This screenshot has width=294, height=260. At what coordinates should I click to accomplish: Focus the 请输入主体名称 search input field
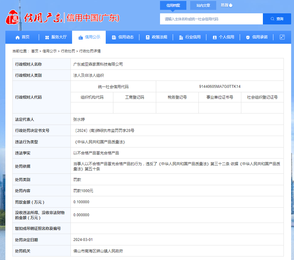(x=211, y=19)
